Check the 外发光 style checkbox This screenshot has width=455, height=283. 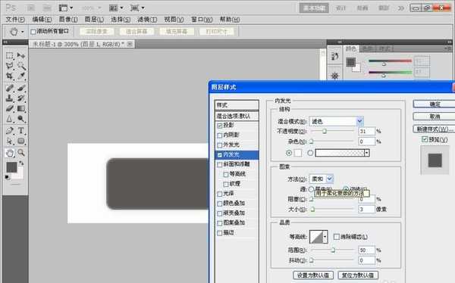point(220,145)
